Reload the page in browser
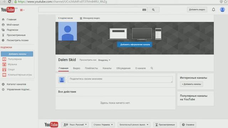228x128 pixels. (10, 1)
